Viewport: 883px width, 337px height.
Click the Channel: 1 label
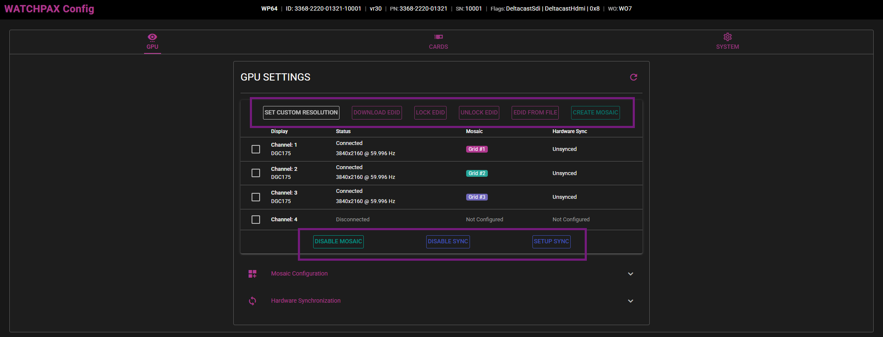click(284, 145)
